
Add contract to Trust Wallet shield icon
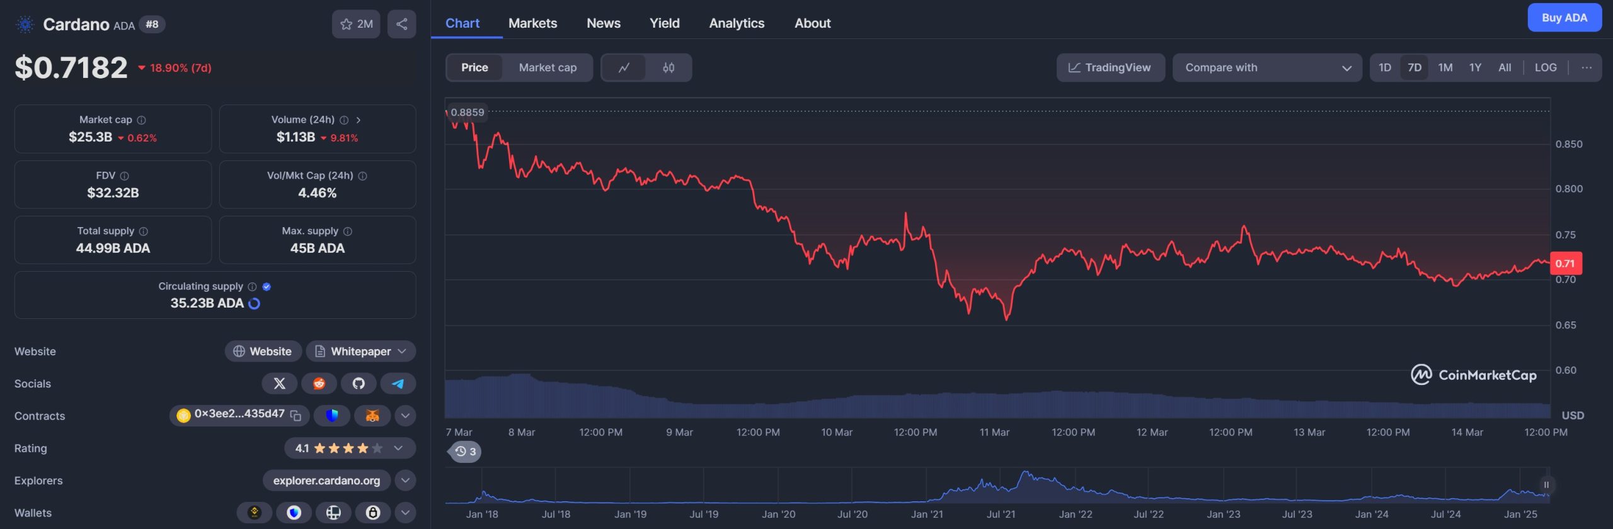coord(332,416)
